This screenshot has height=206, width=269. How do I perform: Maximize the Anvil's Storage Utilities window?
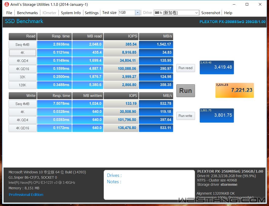(247, 5)
